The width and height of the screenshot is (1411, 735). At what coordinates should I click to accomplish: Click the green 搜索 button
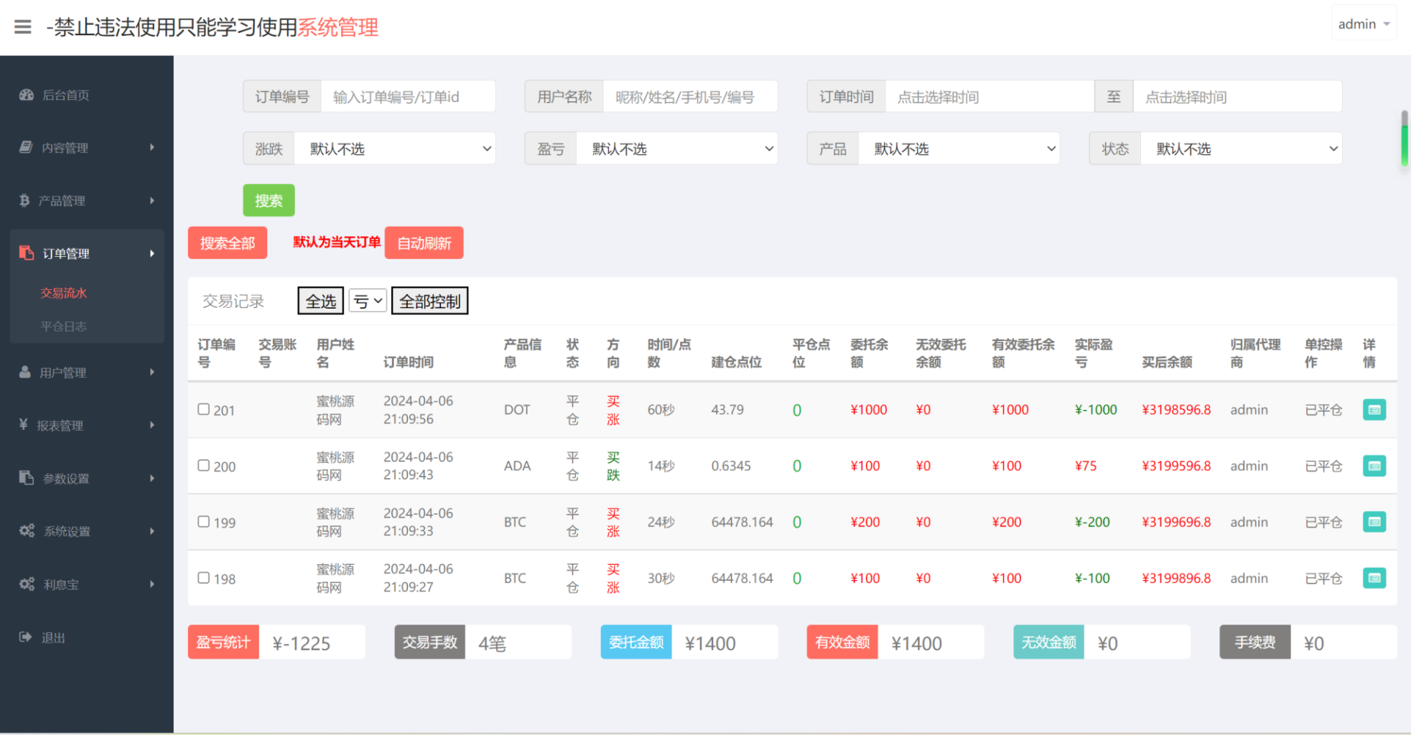coord(269,200)
